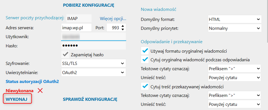
Task: Click the red X authorization status icon
Action: click(x=40, y=91)
